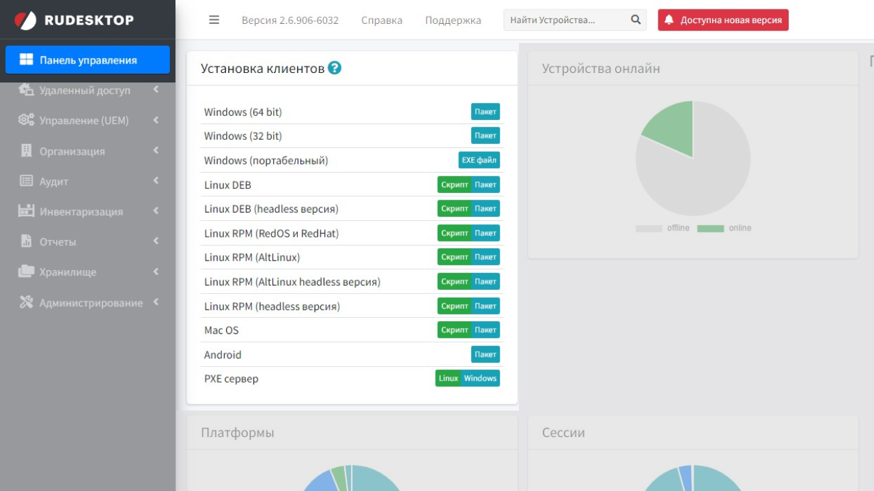
Task: Open the Поддержка link in the top bar
Action: tap(453, 20)
